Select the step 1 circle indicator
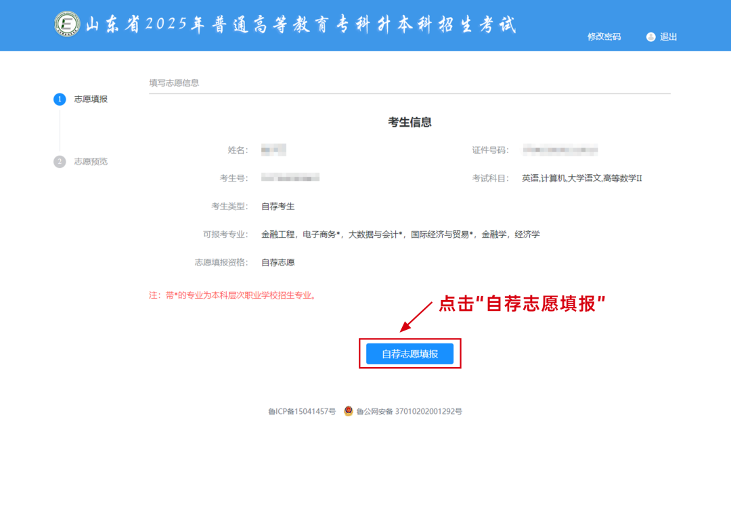This screenshot has height=508, width=731. (60, 99)
